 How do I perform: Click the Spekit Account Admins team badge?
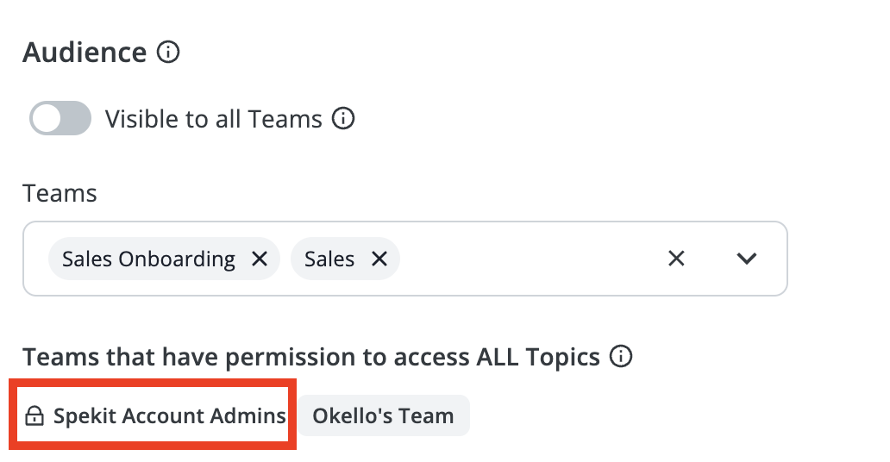(154, 415)
